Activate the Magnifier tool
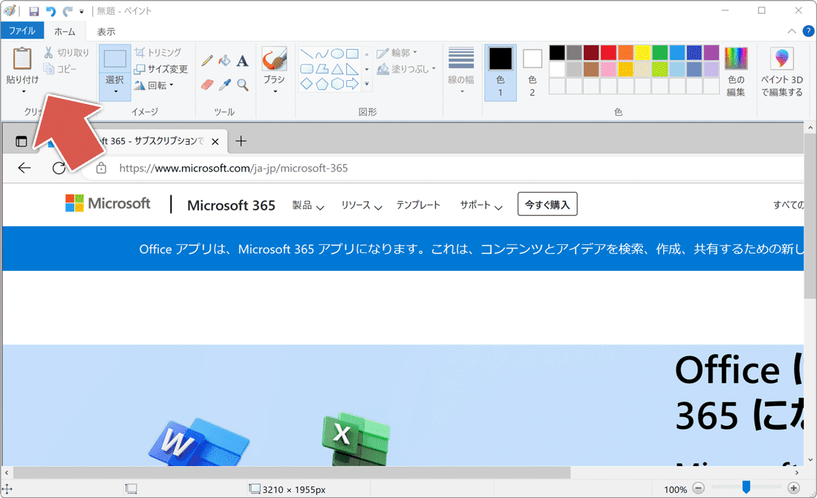Image resolution: width=817 pixels, height=498 pixels. (241, 84)
